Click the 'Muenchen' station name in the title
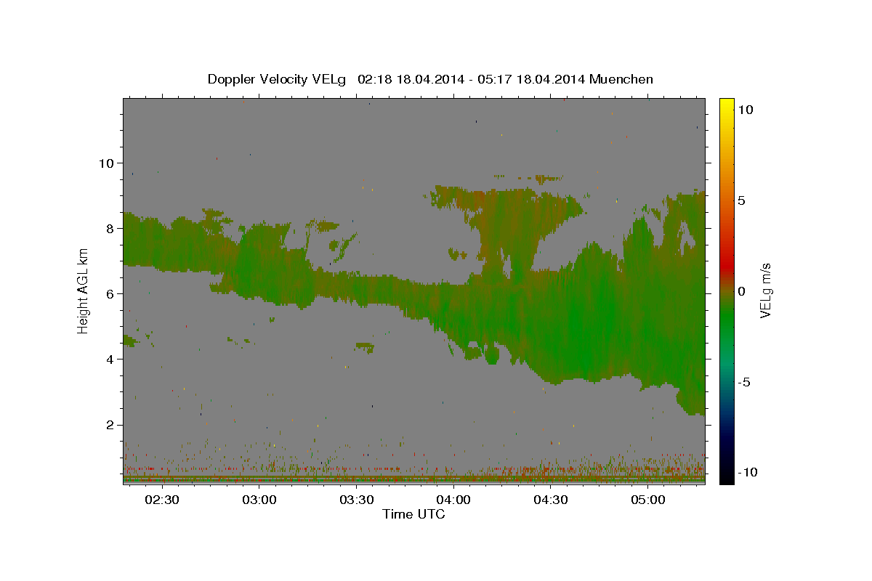The width and height of the screenshot is (872, 581). tap(621, 79)
